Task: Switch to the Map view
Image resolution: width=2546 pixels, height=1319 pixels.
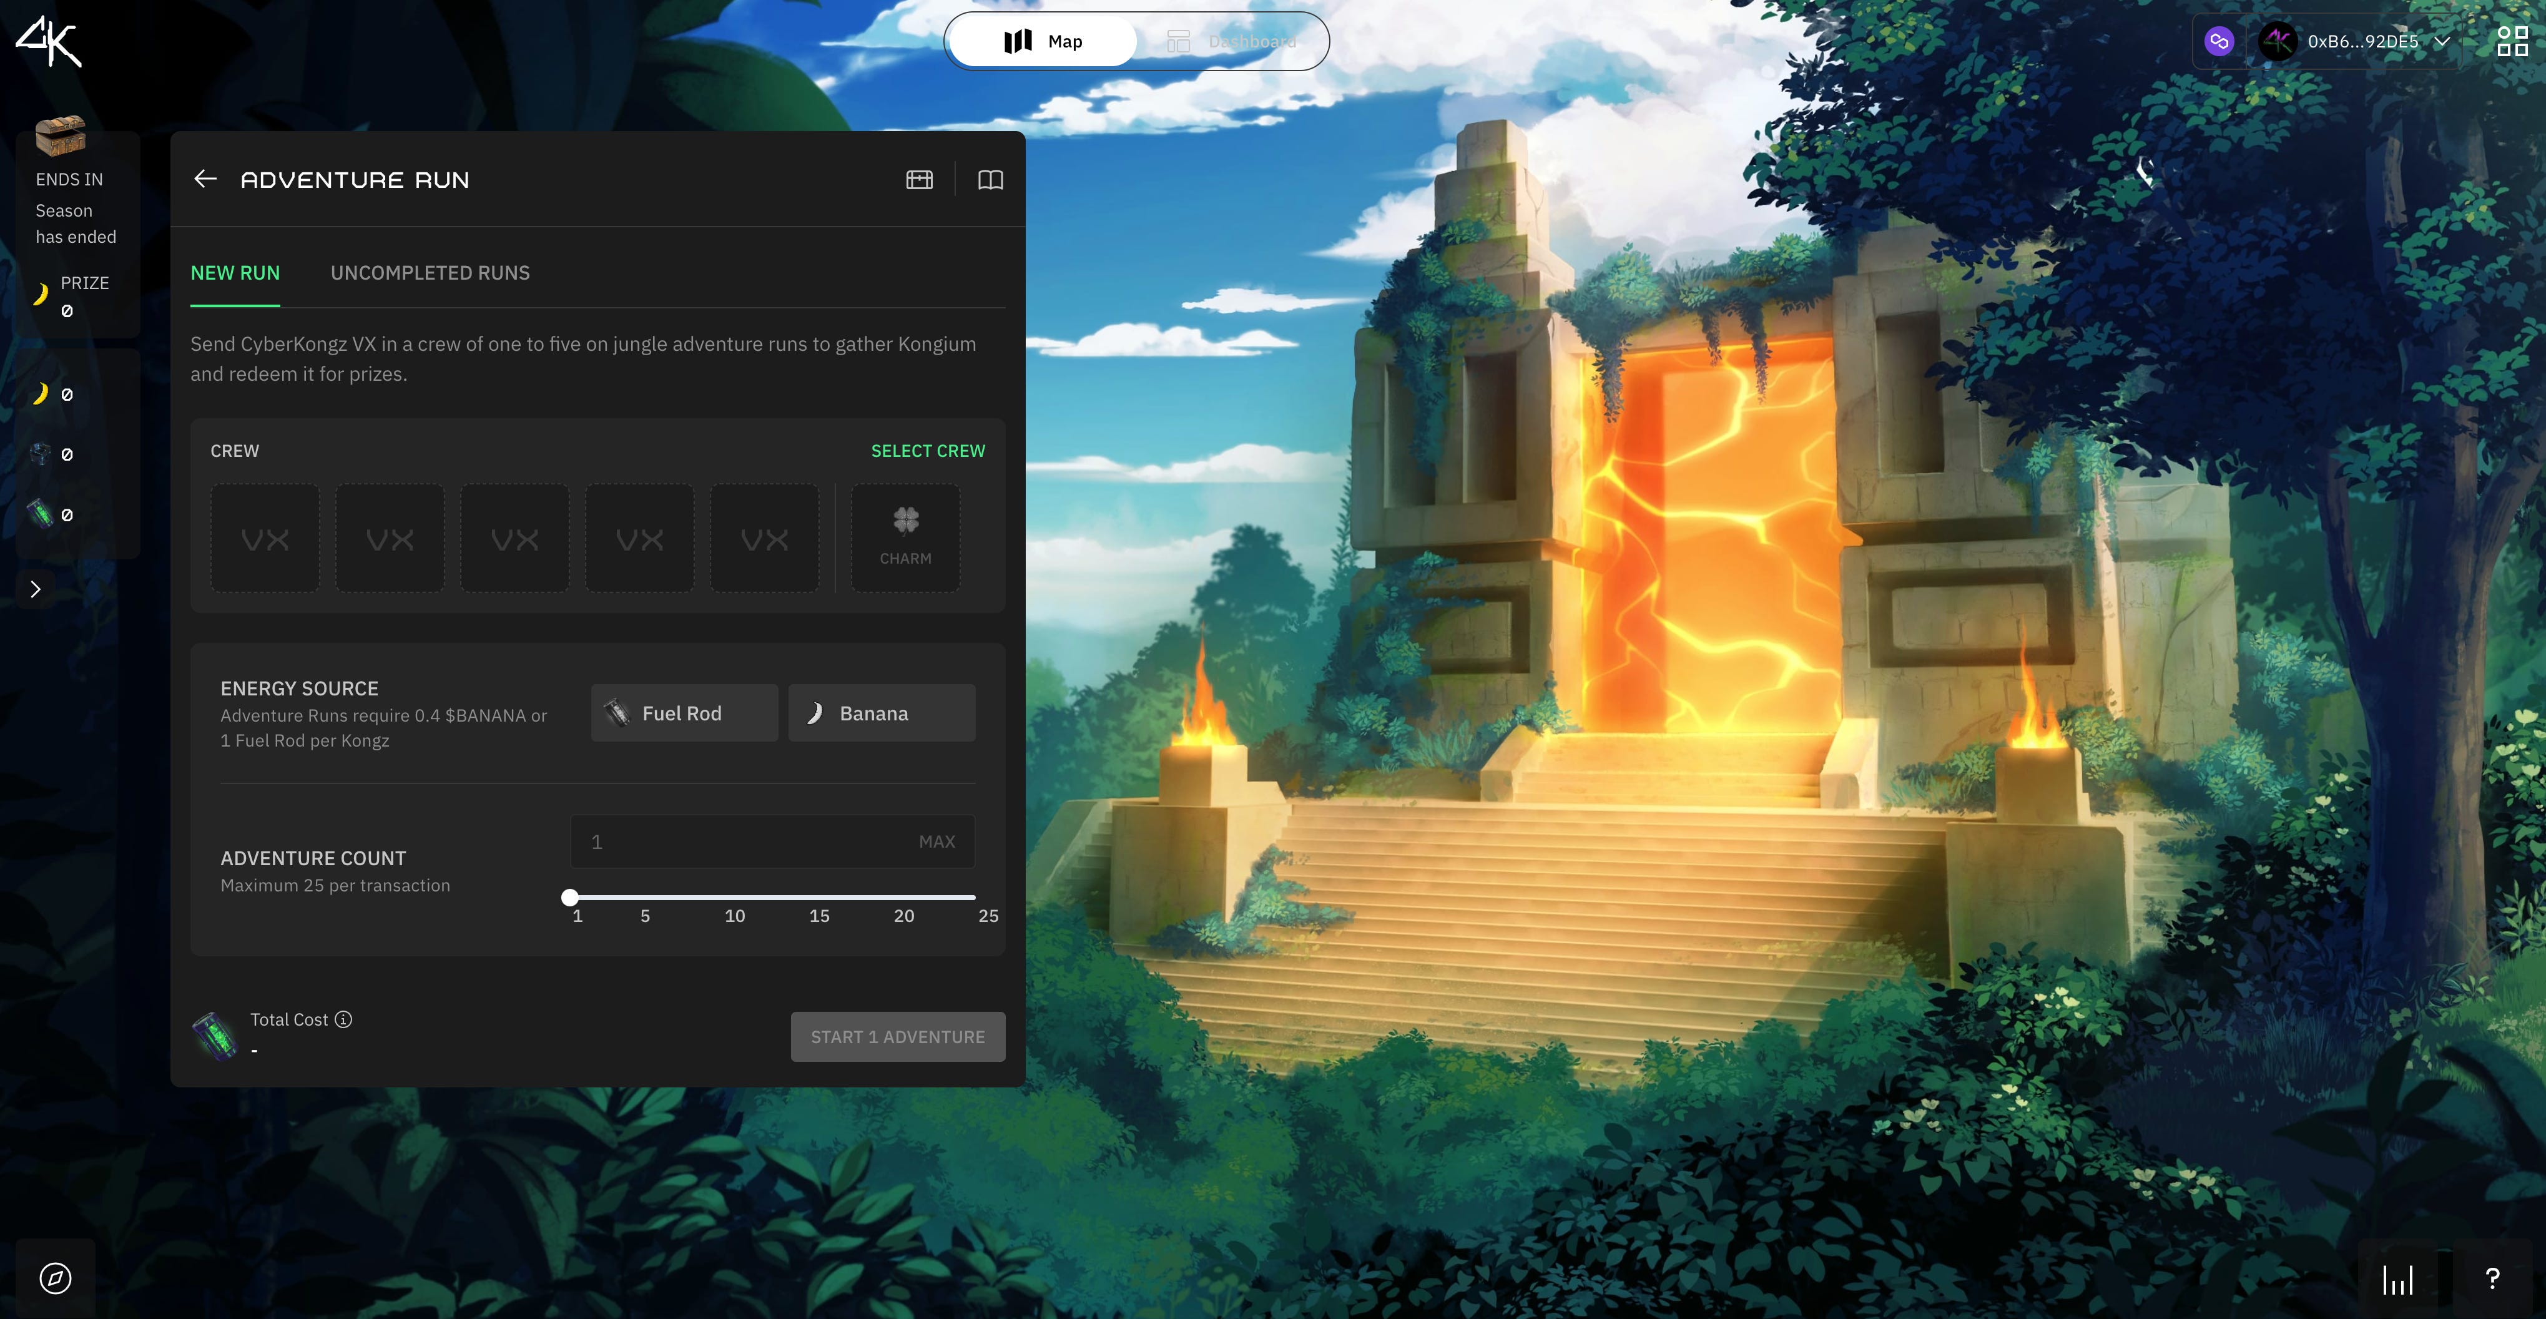Action: coord(1044,41)
